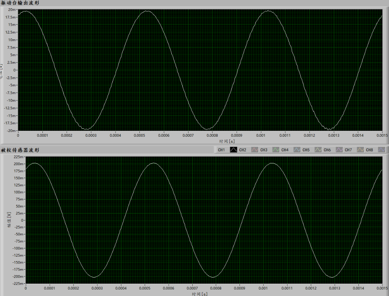The image size is (389, 296).
Task: Click the CH2 plot legend line icon
Action: click(x=254, y=150)
